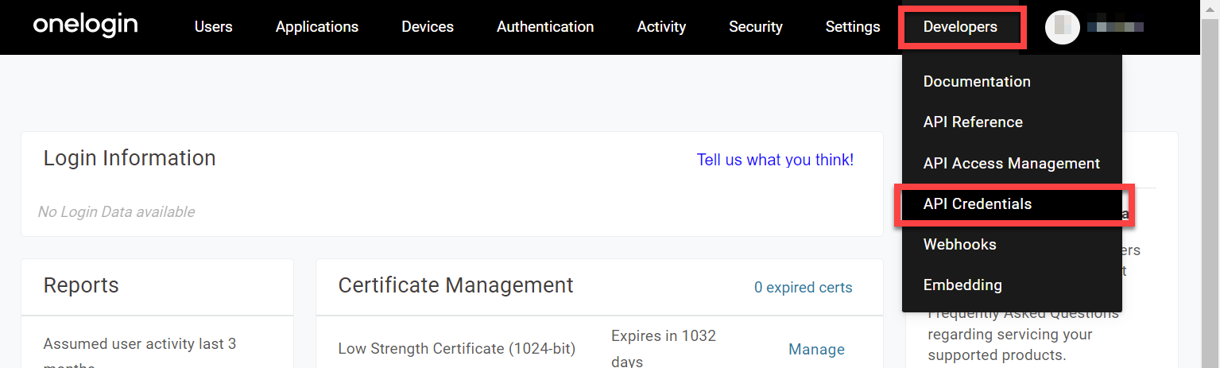The width and height of the screenshot is (1220, 368).
Task: Expand the Authentication menu
Action: click(544, 27)
